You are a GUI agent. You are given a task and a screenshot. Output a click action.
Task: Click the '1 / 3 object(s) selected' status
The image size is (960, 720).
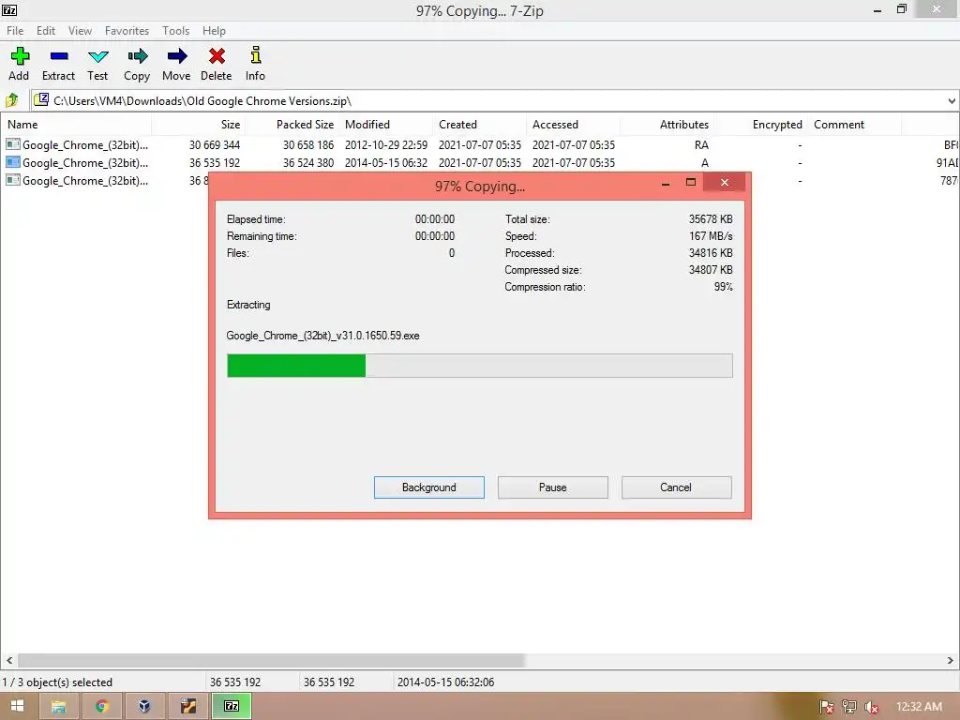click(x=57, y=682)
